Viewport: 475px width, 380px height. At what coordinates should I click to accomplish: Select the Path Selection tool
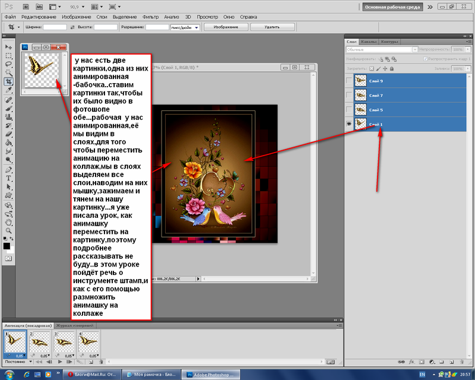coord(8,186)
